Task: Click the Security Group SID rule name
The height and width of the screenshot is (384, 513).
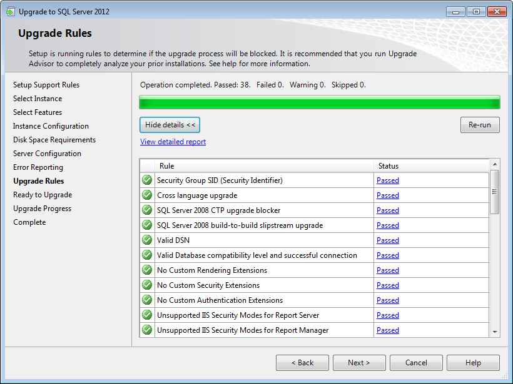Action: click(x=220, y=180)
